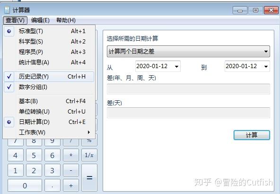Image resolution: width=280 pixels, height=194 pixels.
Task: Open the 到 end date picker arrow
Action: pyautogui.click(x=266, y=66)
